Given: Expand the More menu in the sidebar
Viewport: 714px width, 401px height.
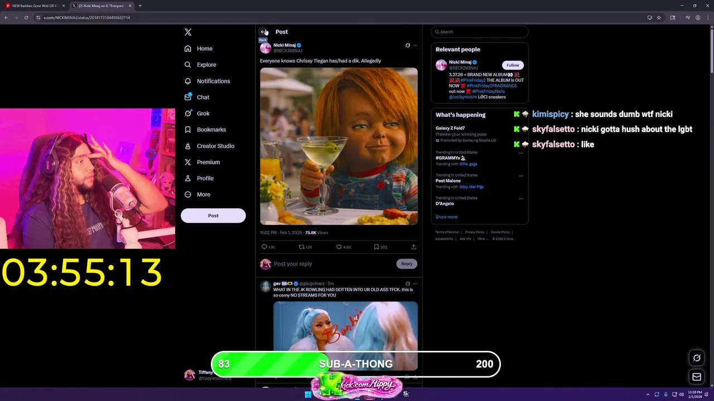Looking at the screenshot, I should 197,194.
